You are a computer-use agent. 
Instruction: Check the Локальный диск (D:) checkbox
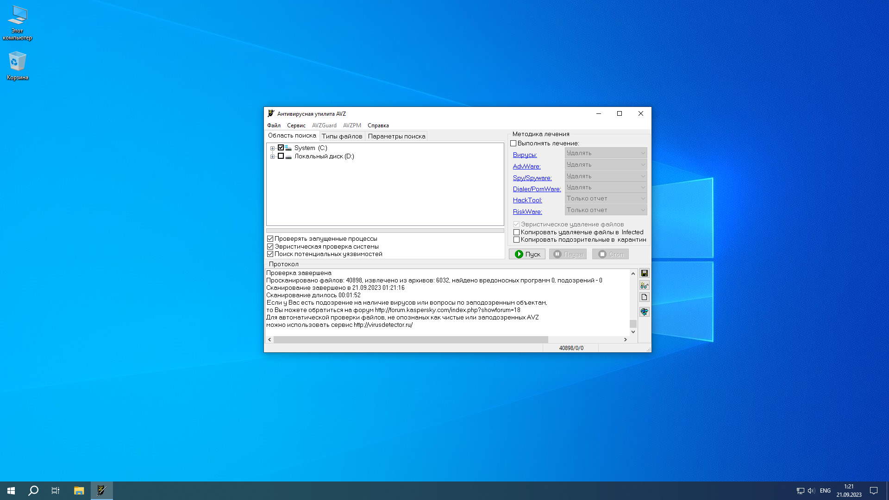pos(281,156)
